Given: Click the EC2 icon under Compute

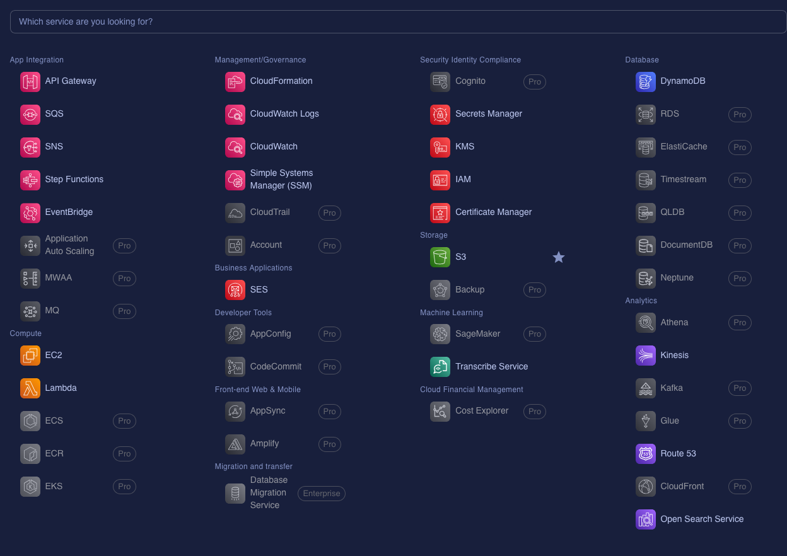Looking at the screenshot, I should (30, 356).
